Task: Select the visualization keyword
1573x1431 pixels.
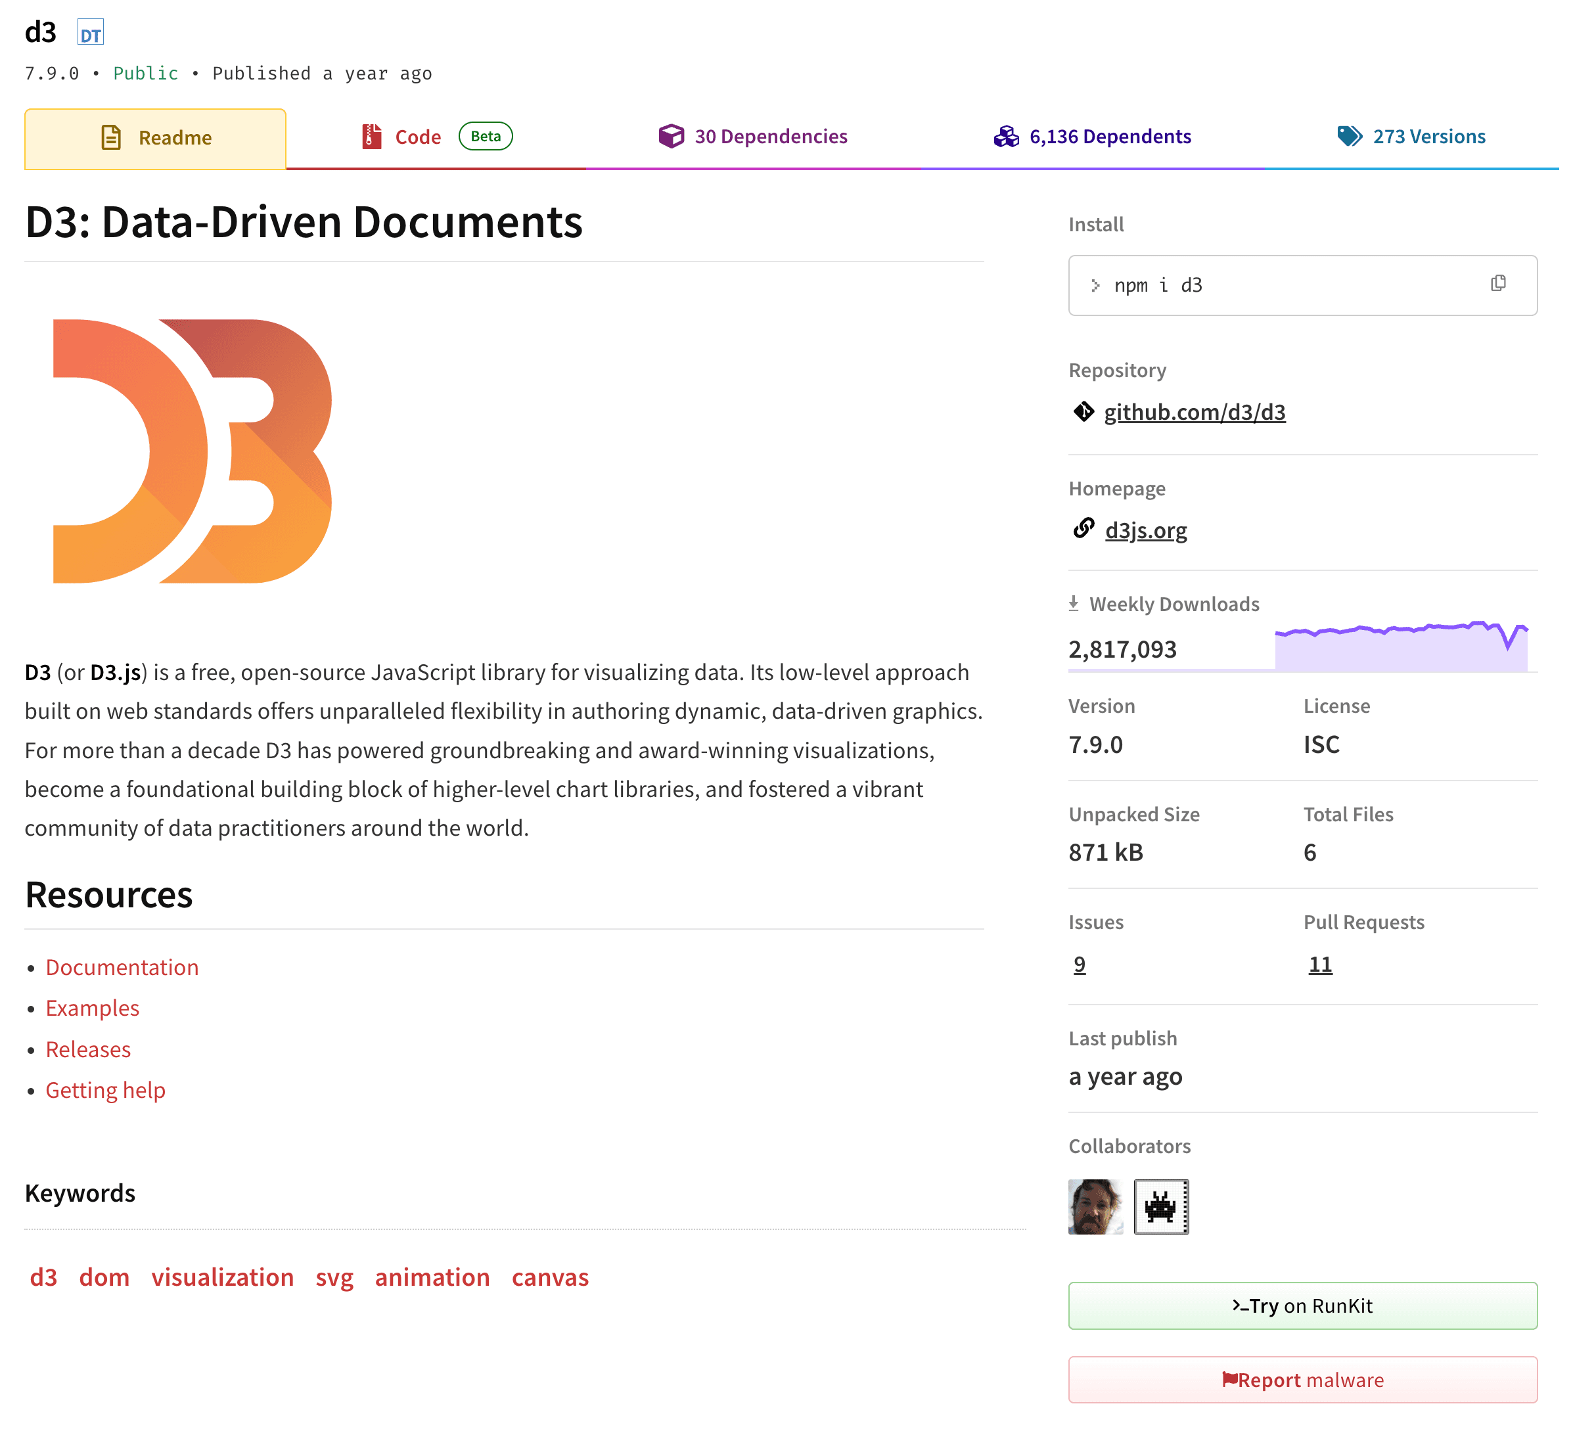Action: pyautogui.click(x=222, y=1277)
